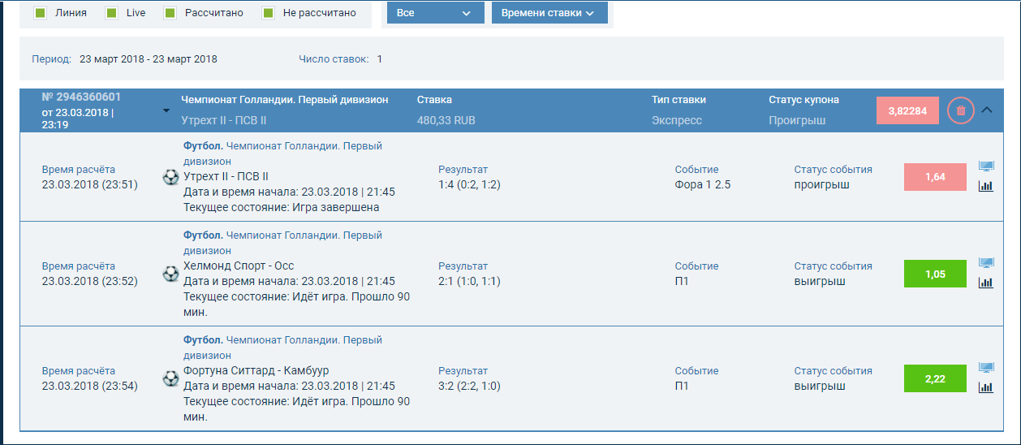Collapse the coupon with the chevron arrow
Image resolution: width=1021 pixels, height=445 pixels.
987,110
